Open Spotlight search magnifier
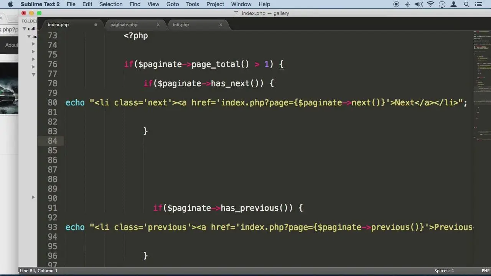491x276 pixels. (466, 4)
